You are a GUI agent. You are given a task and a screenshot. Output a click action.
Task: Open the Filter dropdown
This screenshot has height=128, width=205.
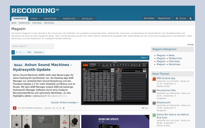144,58
